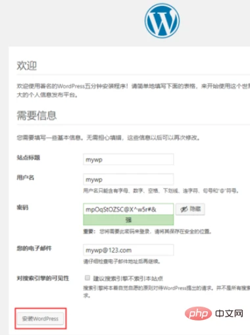The height and width of the screenshot is (335, 250).
Task: Click the 安装WordPress install button
Action: pos(40,319)
